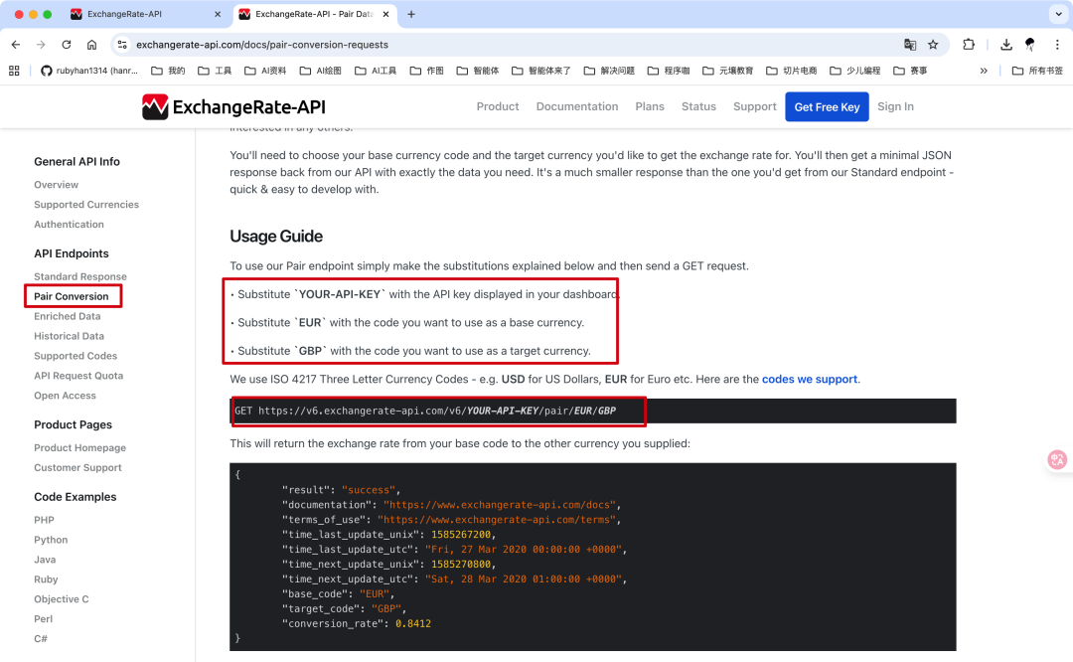Open the 智能体来了 bookmark folder
This screenshot has height=662, width=1073.
(541, 71)
